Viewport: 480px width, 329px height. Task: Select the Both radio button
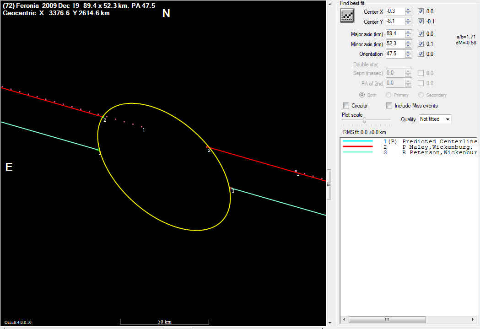click(x=362, y=95)
